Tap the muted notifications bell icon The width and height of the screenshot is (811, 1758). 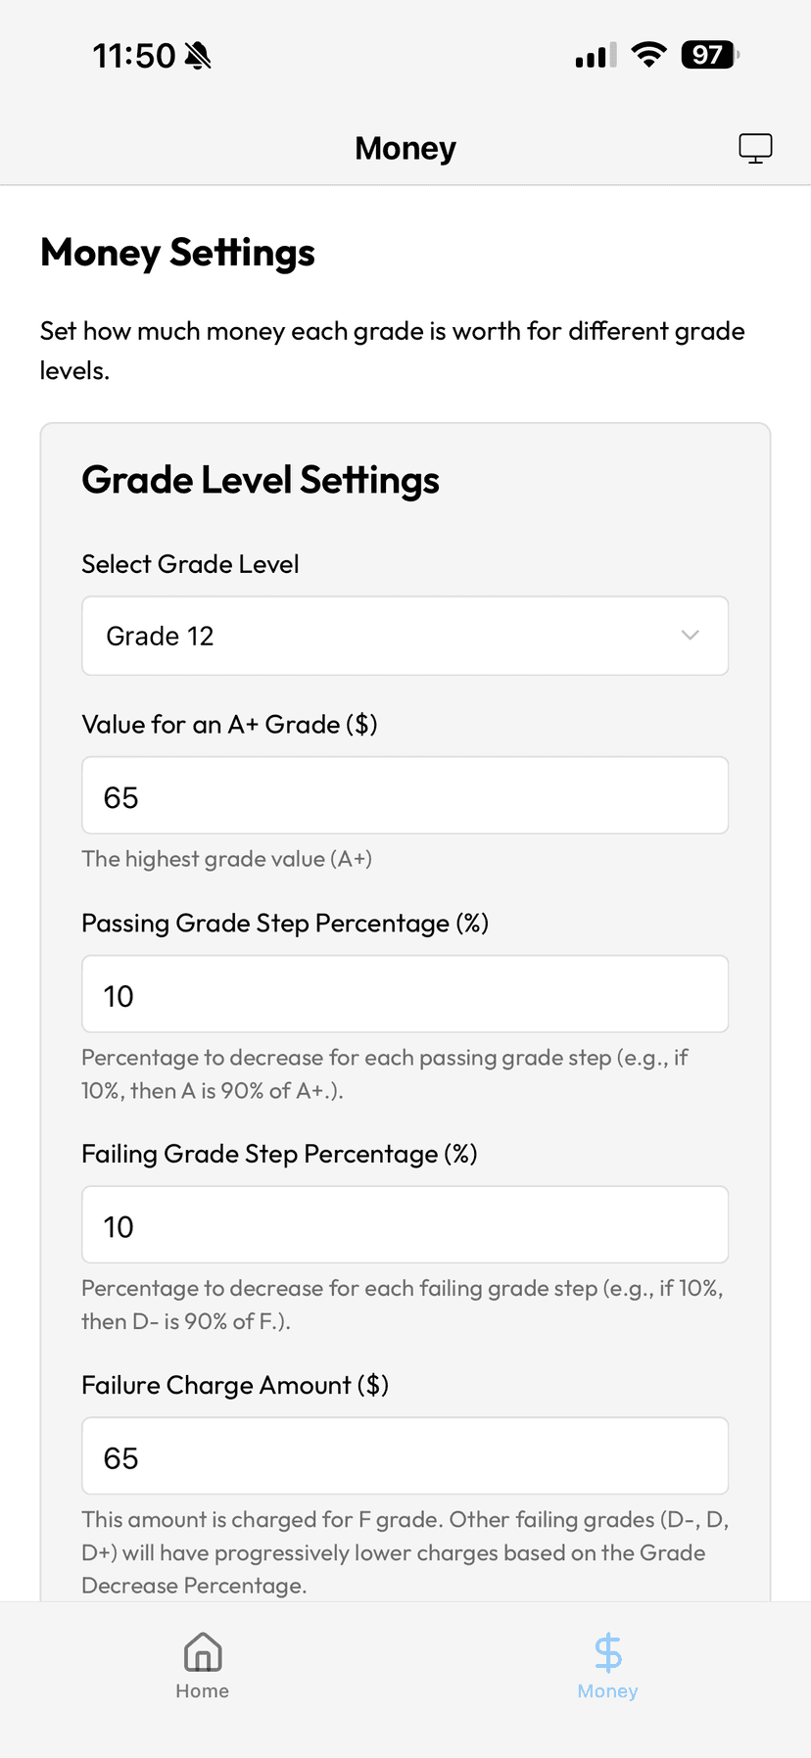pyautogui.click(x=192, y=55)
